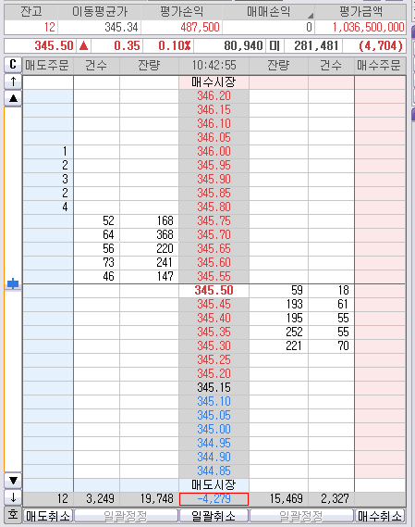Click the buy order cell at 345.30
415x527 pixels.
pos(380,345)
